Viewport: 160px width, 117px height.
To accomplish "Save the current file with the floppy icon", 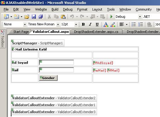I will (34, 17).
